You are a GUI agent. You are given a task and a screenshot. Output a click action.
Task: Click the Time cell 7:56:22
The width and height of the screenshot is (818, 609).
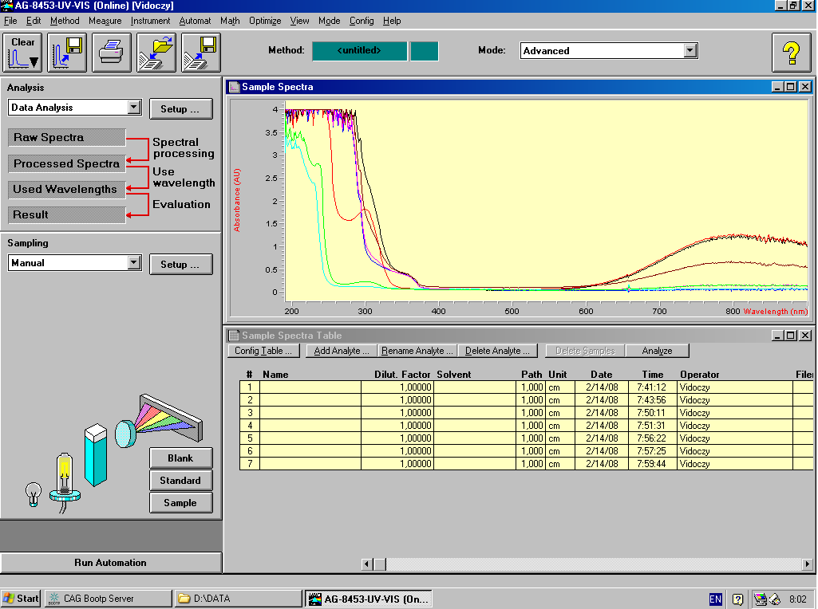[652, 438]
